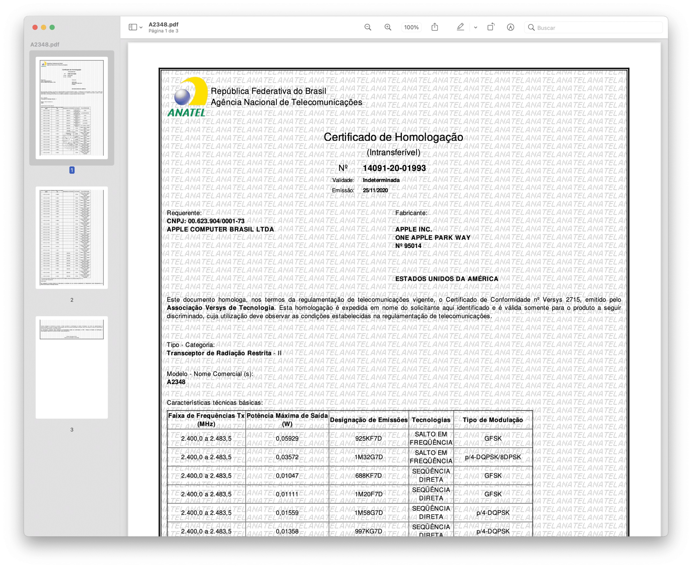692x568 pixels.
Task: Click the ANATEL logo
Action: (188, 97)
